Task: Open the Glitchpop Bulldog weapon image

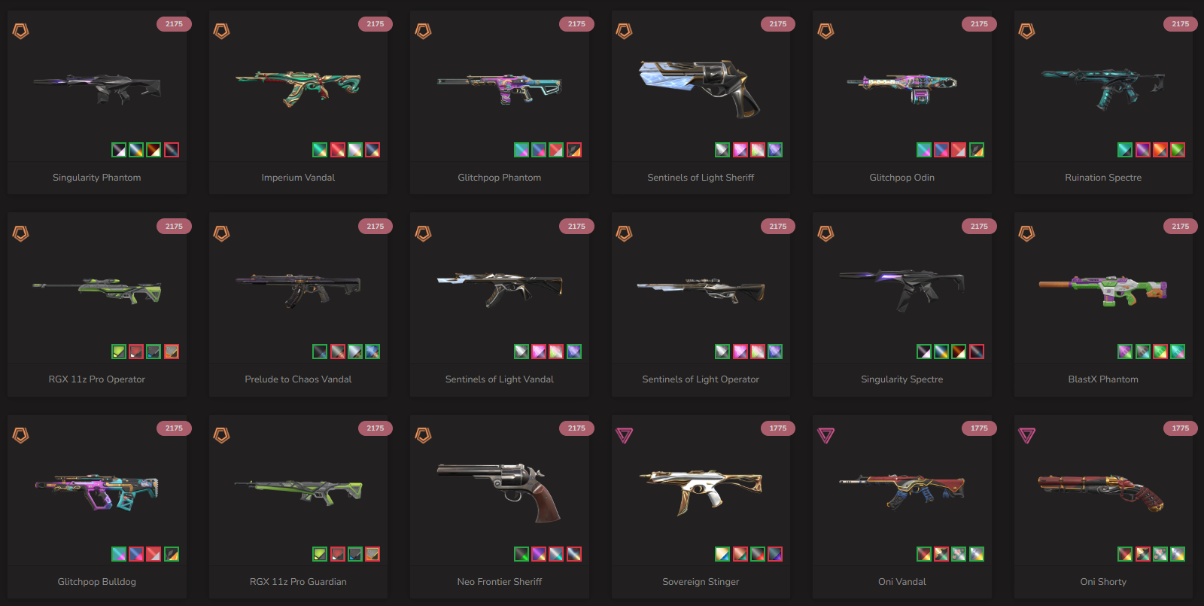Action: [x=97, y=492]
